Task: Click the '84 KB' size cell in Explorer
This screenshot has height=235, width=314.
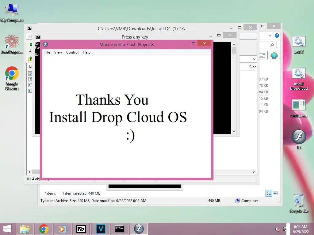Action: 263,92
